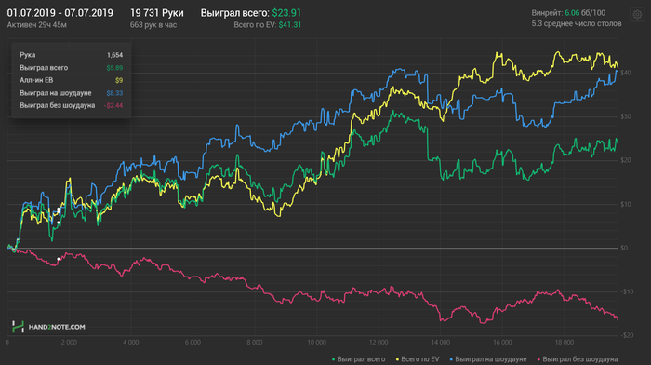Click tooltip 'Выиграл всего' value $5.89

(x=114, y=68)
